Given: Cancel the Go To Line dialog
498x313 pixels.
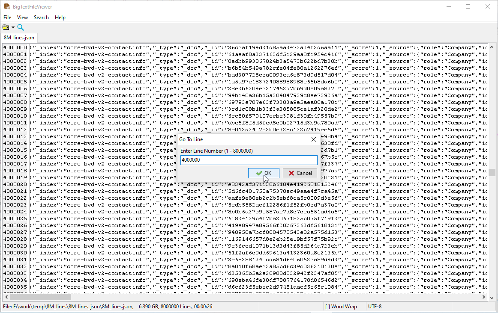Looking at the screenshot, I should (300, 173).
